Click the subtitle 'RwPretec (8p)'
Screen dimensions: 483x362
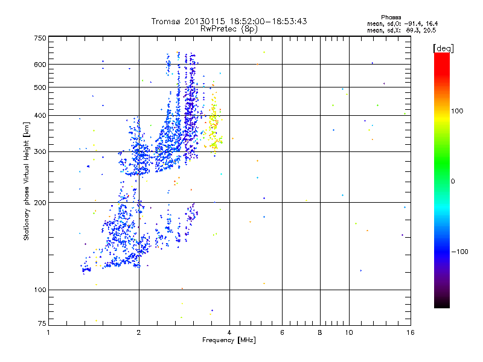click(229, 29)
